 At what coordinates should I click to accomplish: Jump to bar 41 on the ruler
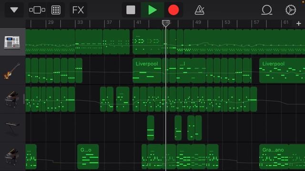[139, 22]
